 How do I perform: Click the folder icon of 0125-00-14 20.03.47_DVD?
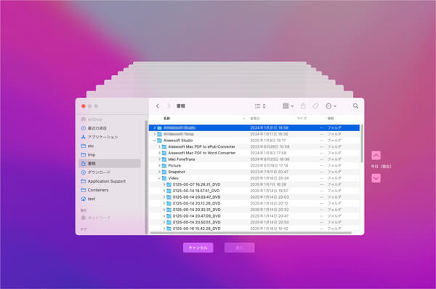pyautogui.click(x=169, y=197)
